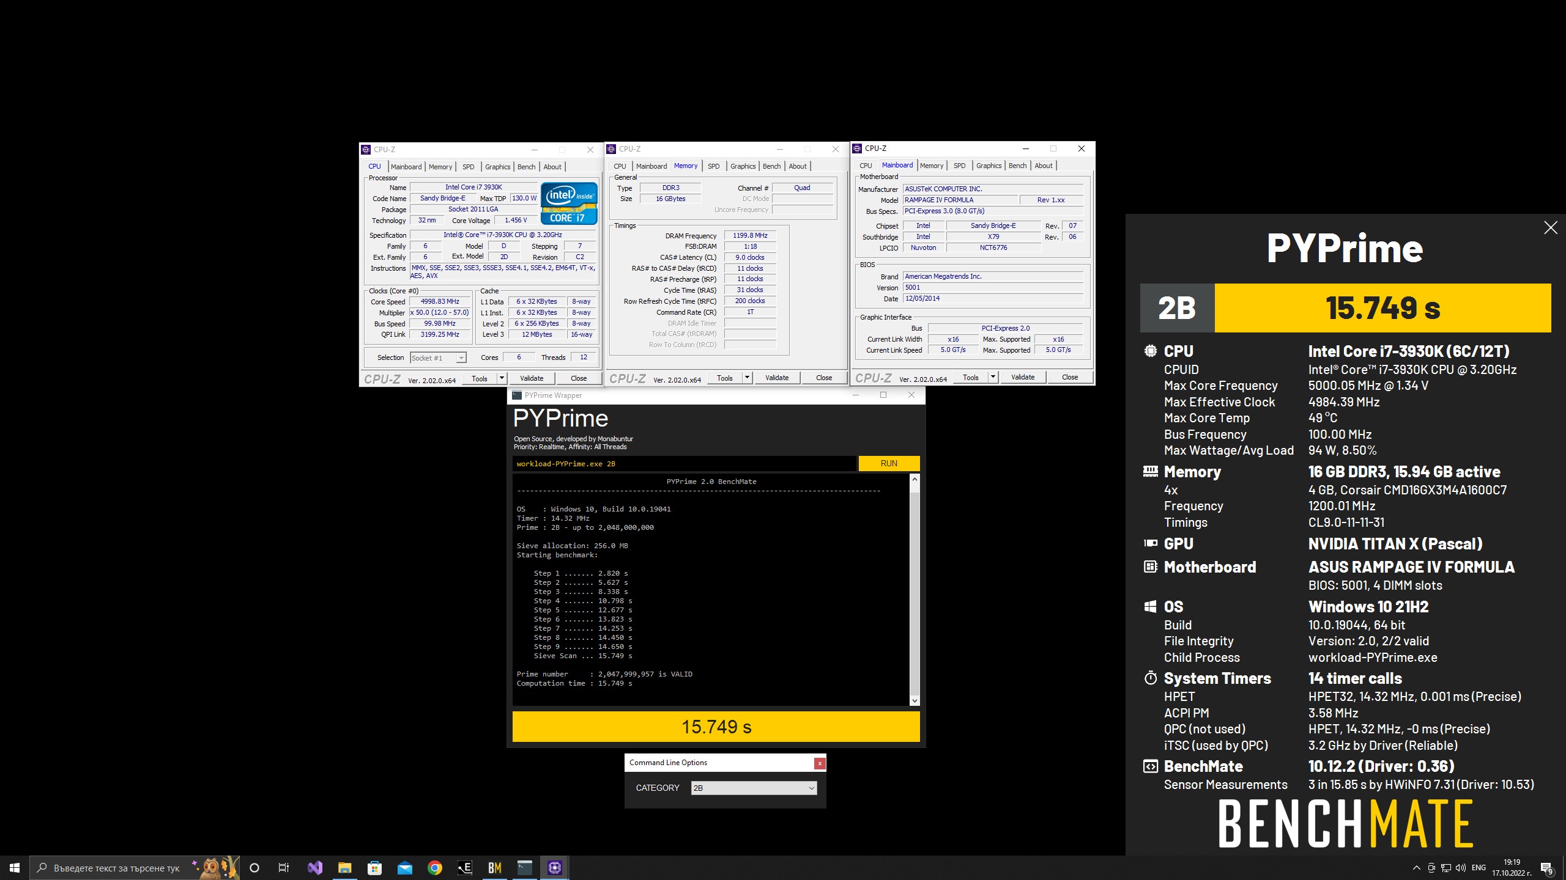Screen dimensions: 1566x880
Task: Close the Command Line Options dialog
Action: pyautogui.click(x=820, y=763)
